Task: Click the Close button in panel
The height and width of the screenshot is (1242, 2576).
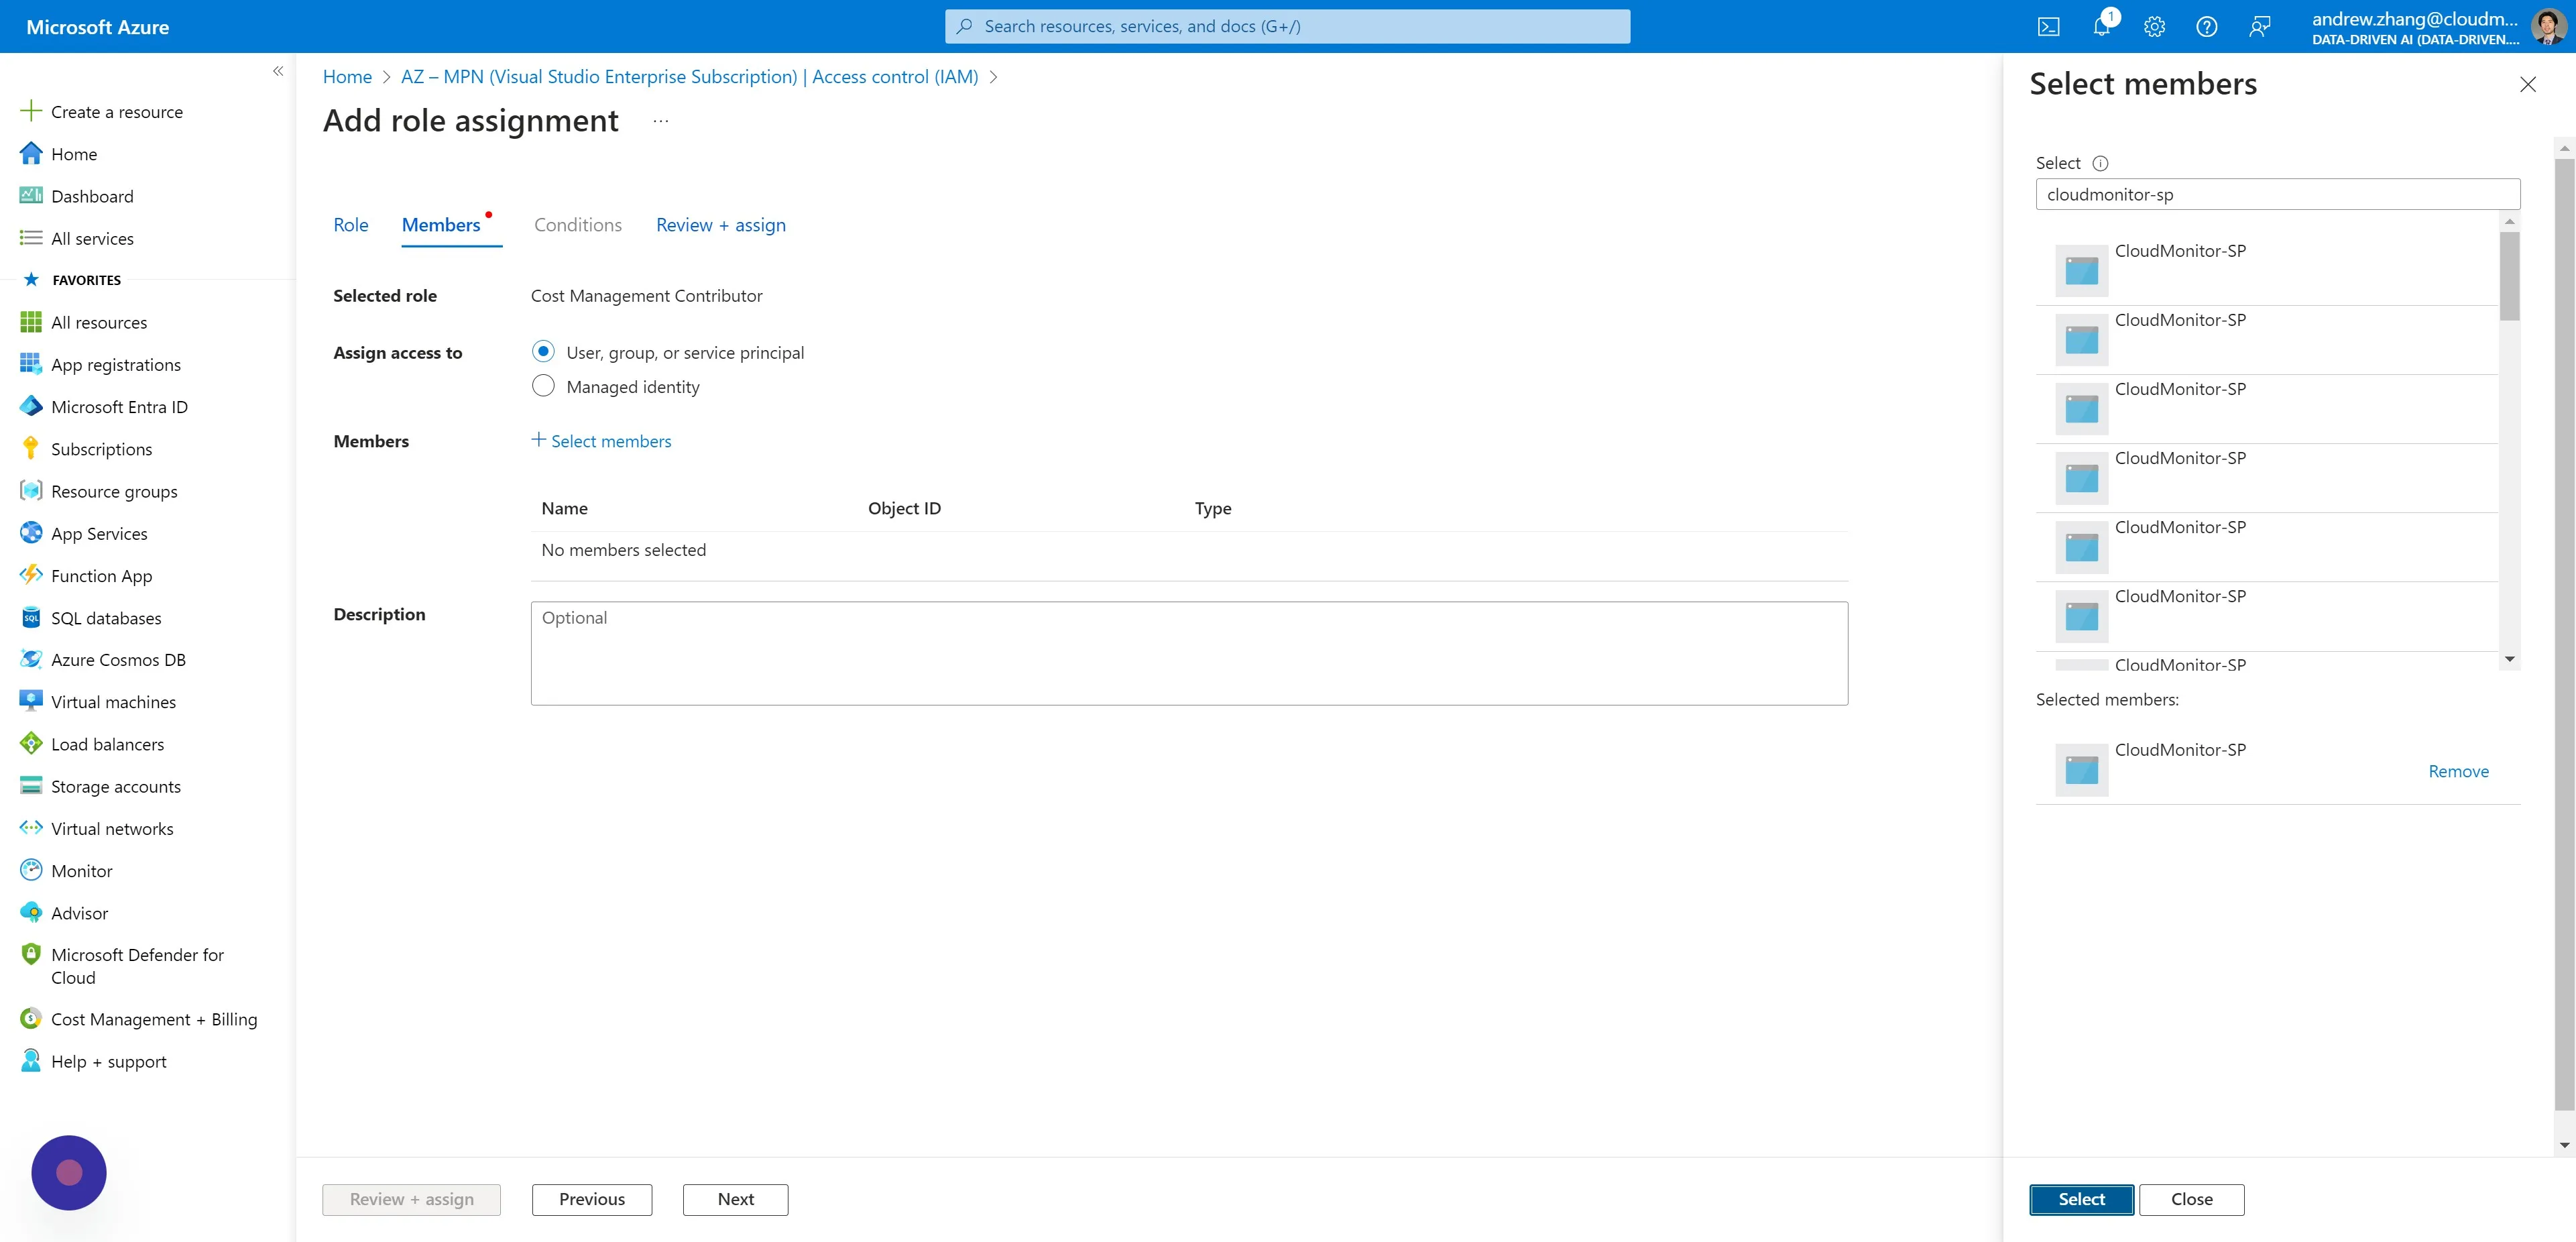Action: 2192,1199
